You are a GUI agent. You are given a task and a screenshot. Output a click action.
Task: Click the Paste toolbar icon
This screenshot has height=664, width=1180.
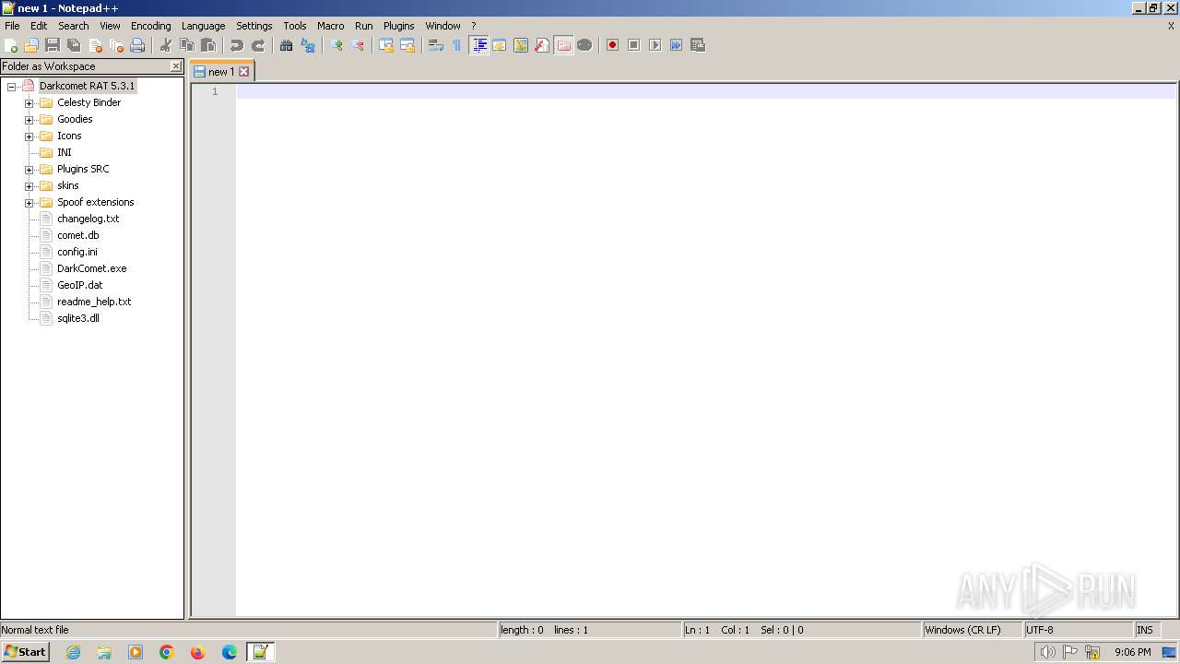click(208, 45)
